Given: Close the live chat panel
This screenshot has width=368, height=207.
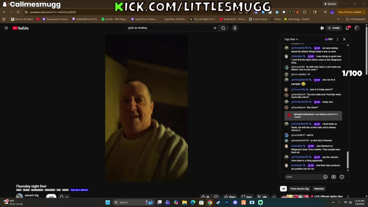Looking at the screenshot, I should [344, 39].
